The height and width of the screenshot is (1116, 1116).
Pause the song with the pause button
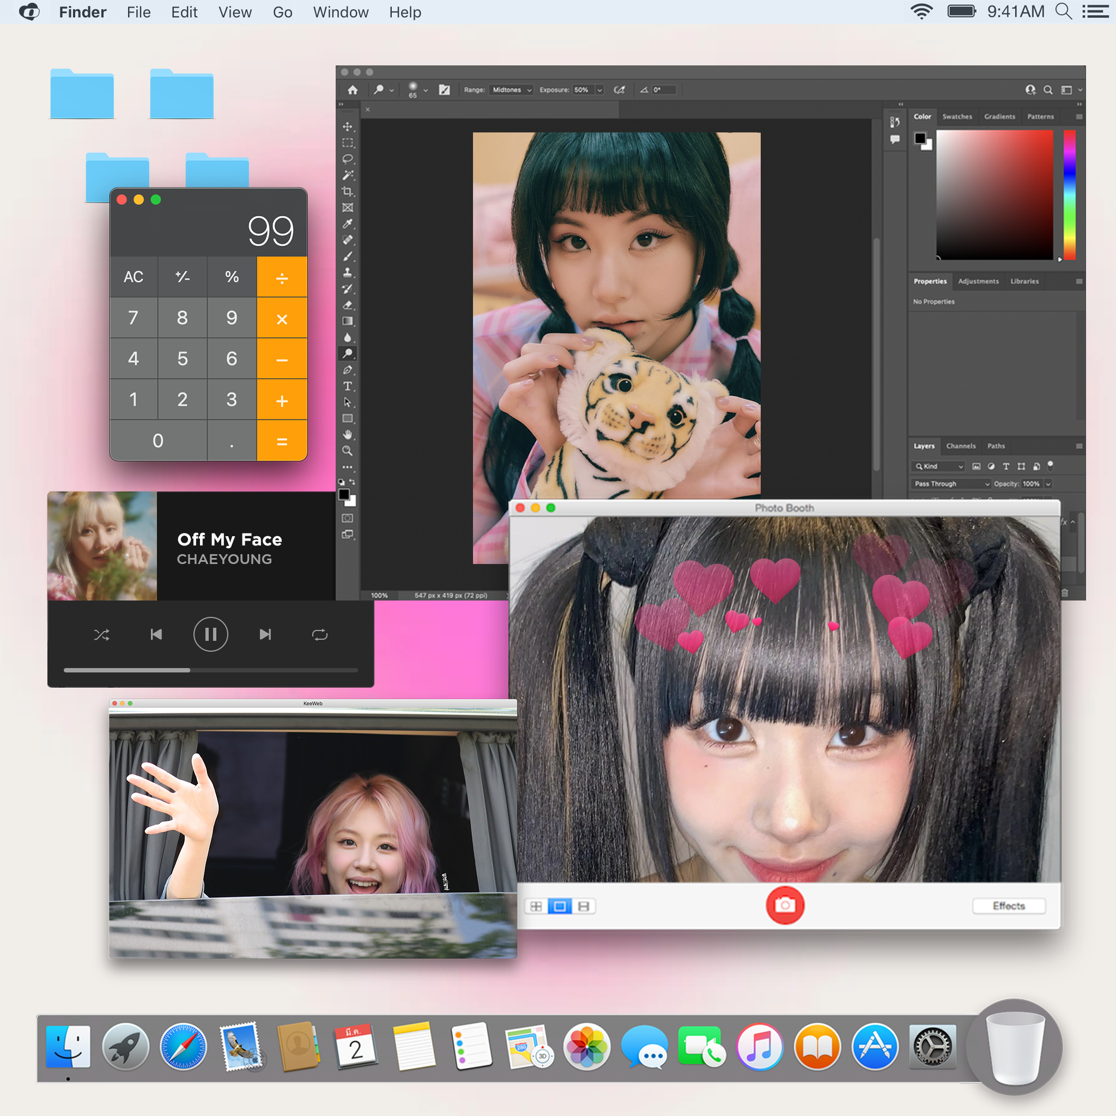tap(210, 635)
